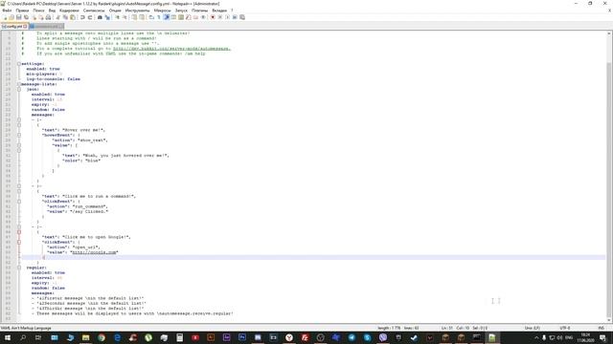Open the Макросы menu
Screen dimensions: 613x344
click(x=162, y=11)
